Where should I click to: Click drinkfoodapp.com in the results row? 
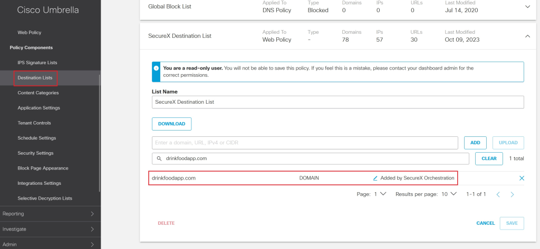(173, 178)
